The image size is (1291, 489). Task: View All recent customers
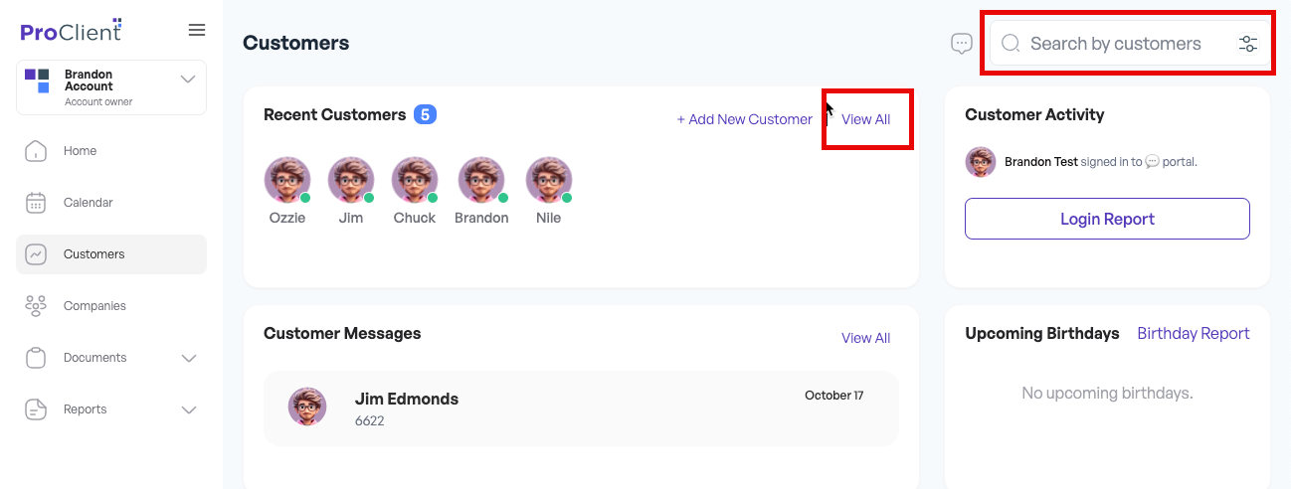(866, 119)
